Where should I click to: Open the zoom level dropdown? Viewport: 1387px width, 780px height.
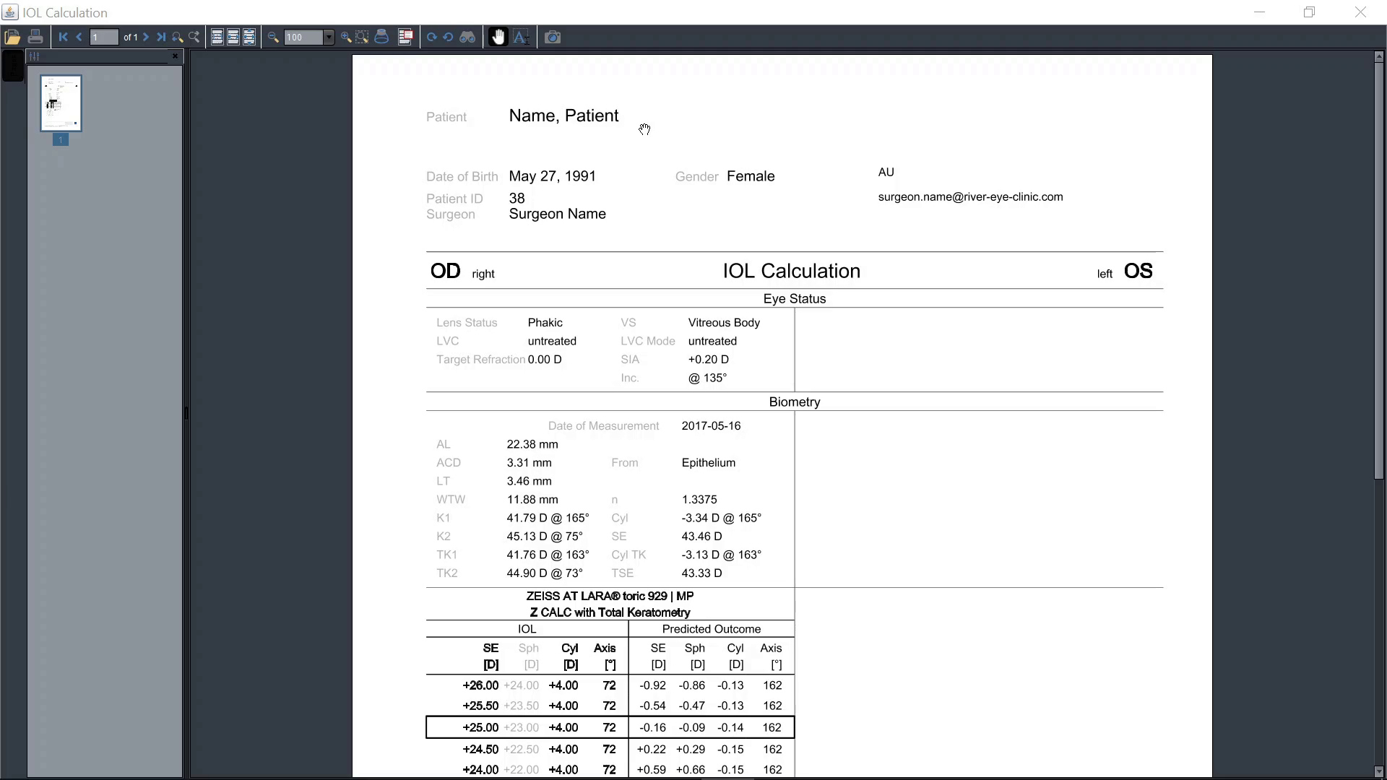(330, 38)
